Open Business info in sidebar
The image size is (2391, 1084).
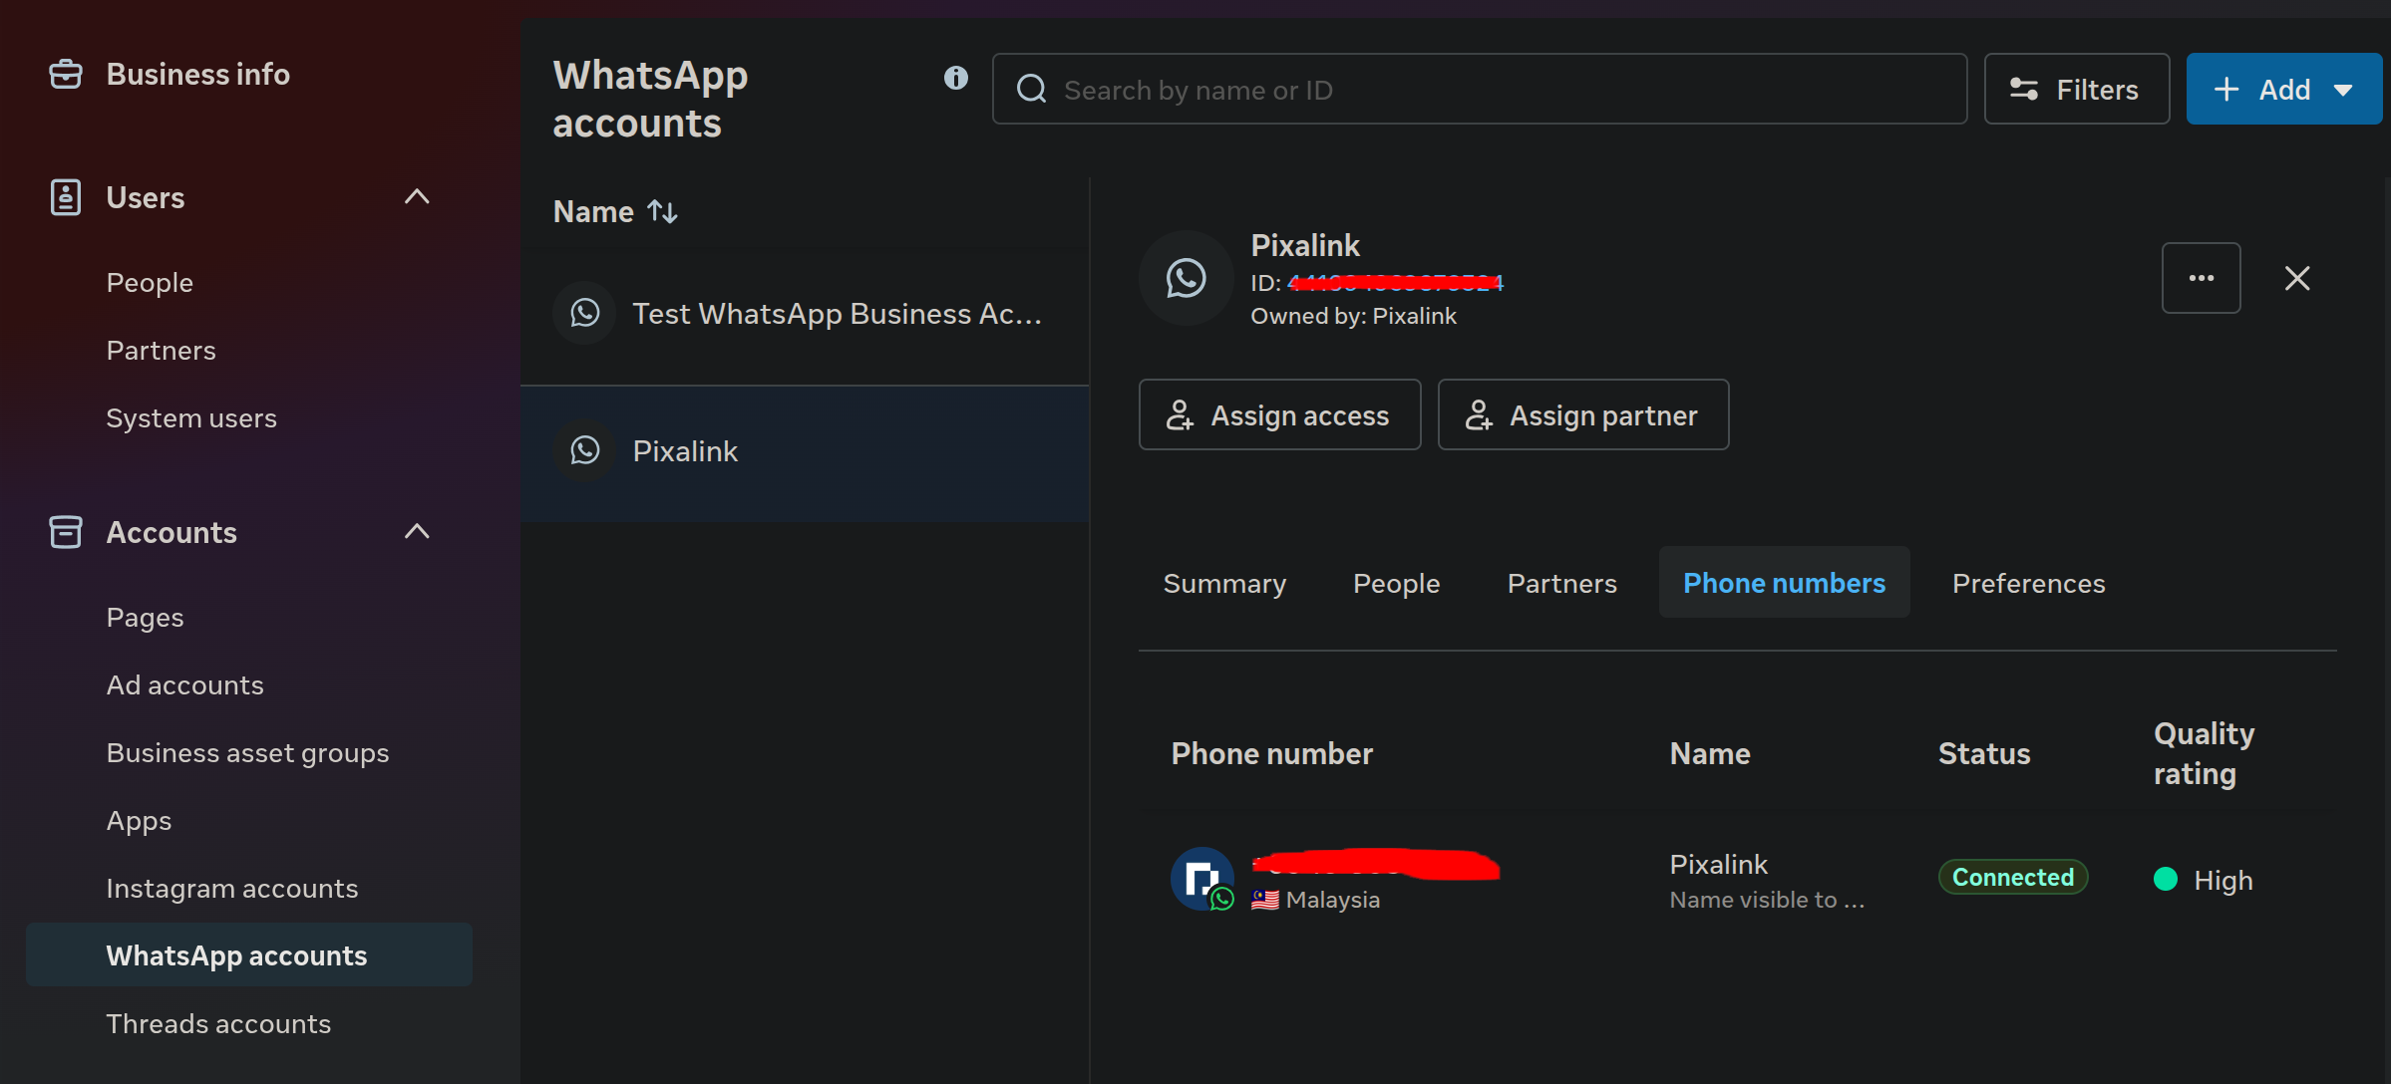[x=197, y=74]
